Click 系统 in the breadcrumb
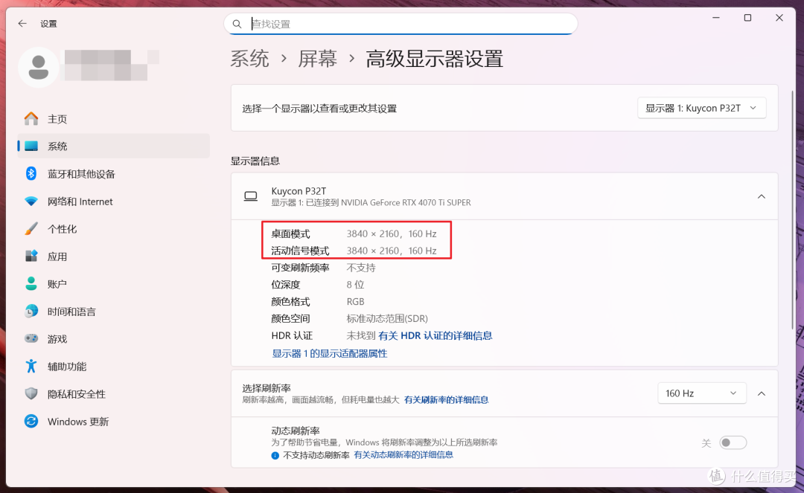This screenshot has height=493, width=804. click(249, 59)
